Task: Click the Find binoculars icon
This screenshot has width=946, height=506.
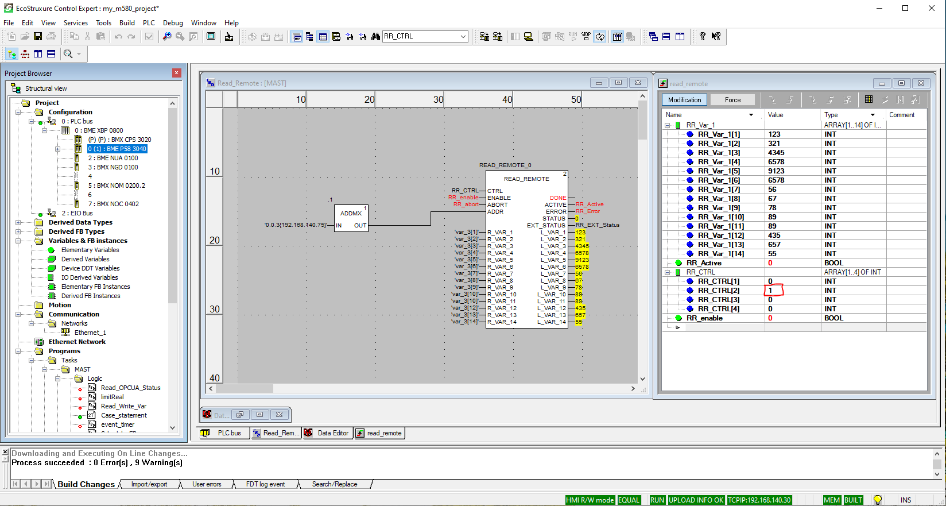Action: 375,36
